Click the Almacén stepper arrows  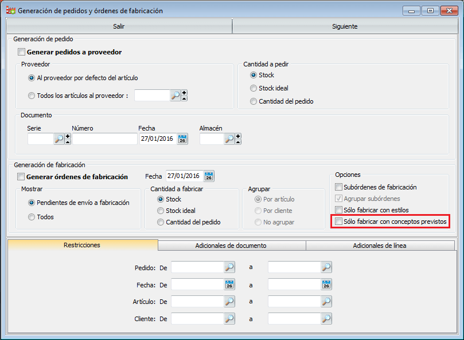coord(238,139)
